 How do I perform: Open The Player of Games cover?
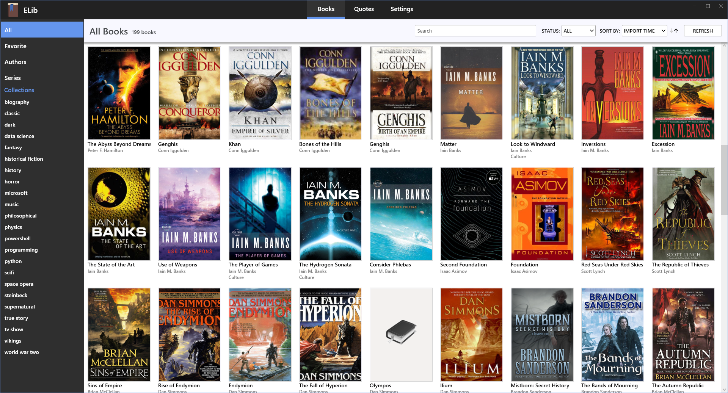(x=260, y=214)
